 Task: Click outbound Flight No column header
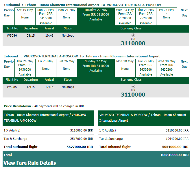pyautogui.click(x=12, y=28)
